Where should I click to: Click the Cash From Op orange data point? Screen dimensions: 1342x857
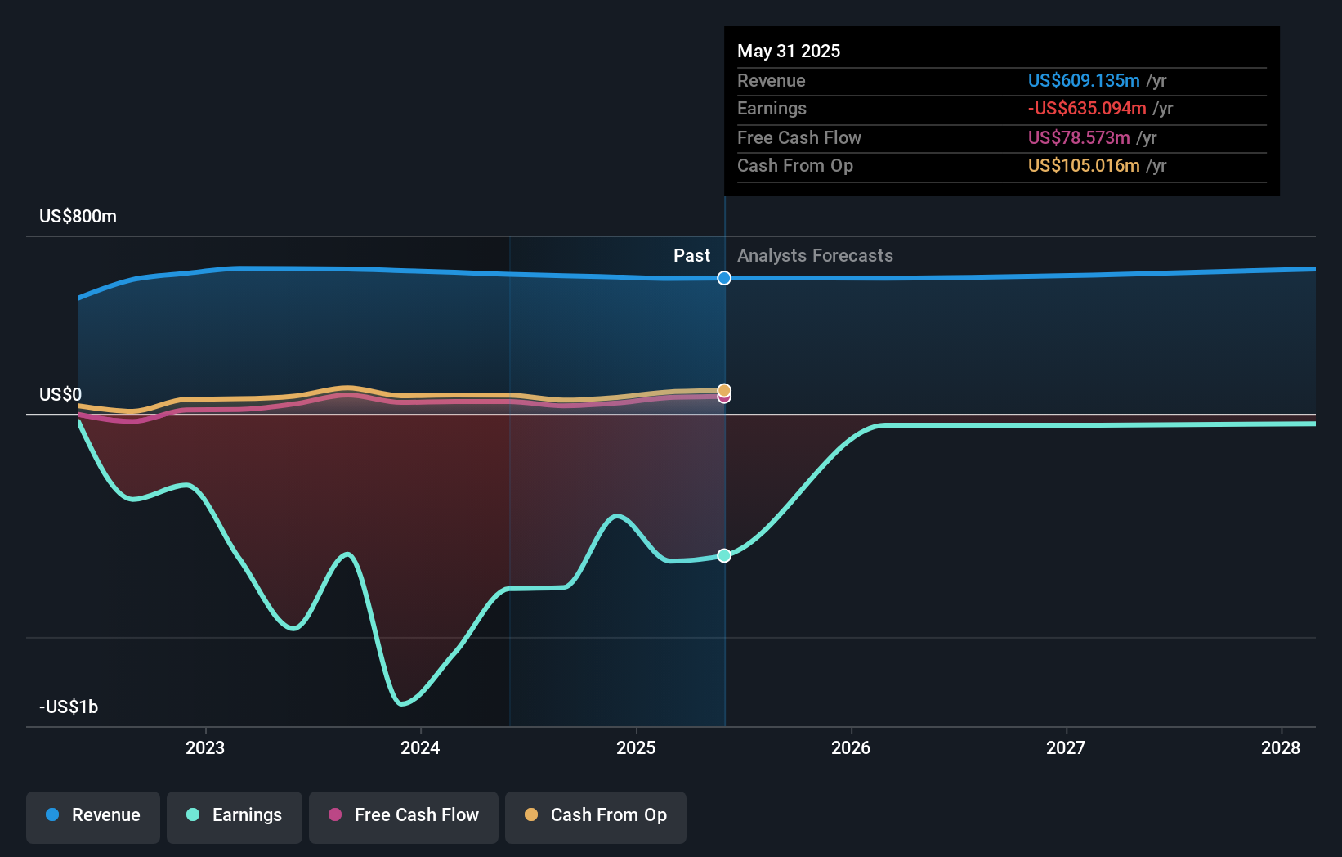pos(724,390)
